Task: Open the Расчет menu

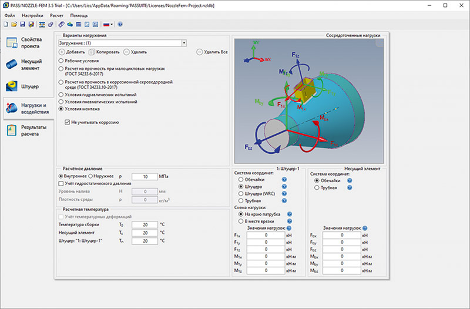Action: (x=56, y=15)
